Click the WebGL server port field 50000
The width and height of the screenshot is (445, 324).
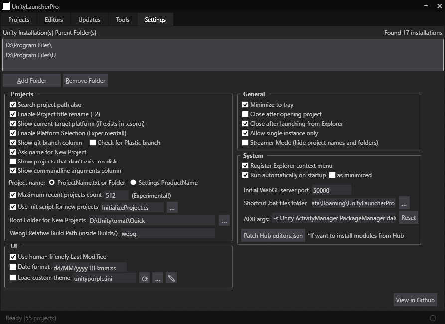point(331,190)
